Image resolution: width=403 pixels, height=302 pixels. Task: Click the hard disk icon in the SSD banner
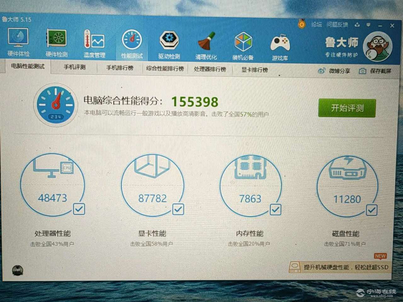[x=295, y=267]
